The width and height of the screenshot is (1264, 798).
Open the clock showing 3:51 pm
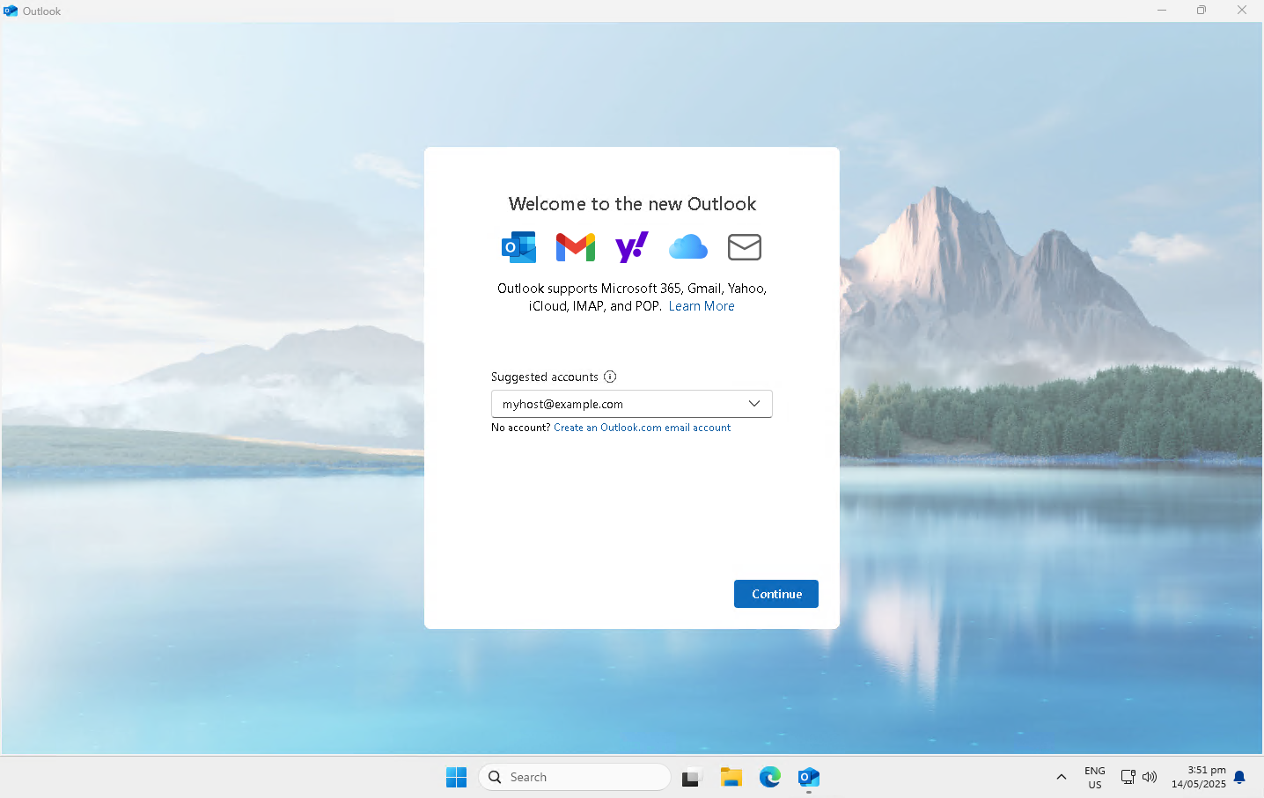pos(1198,777)
